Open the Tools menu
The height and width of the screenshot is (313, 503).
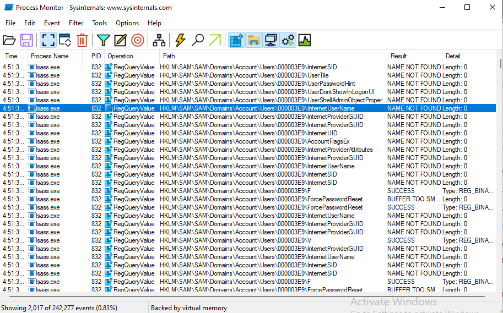pos(100,23)
